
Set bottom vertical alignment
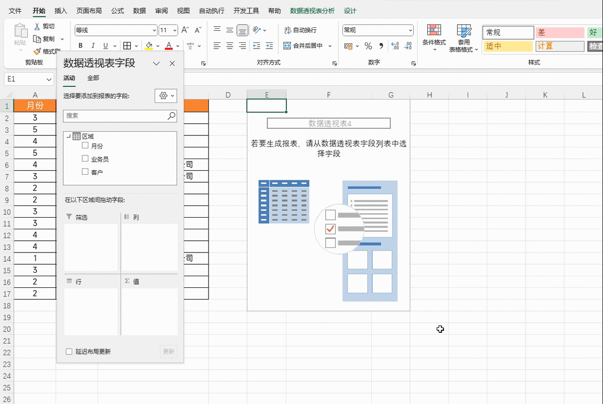pyautogui.click(x=242, y=30)
